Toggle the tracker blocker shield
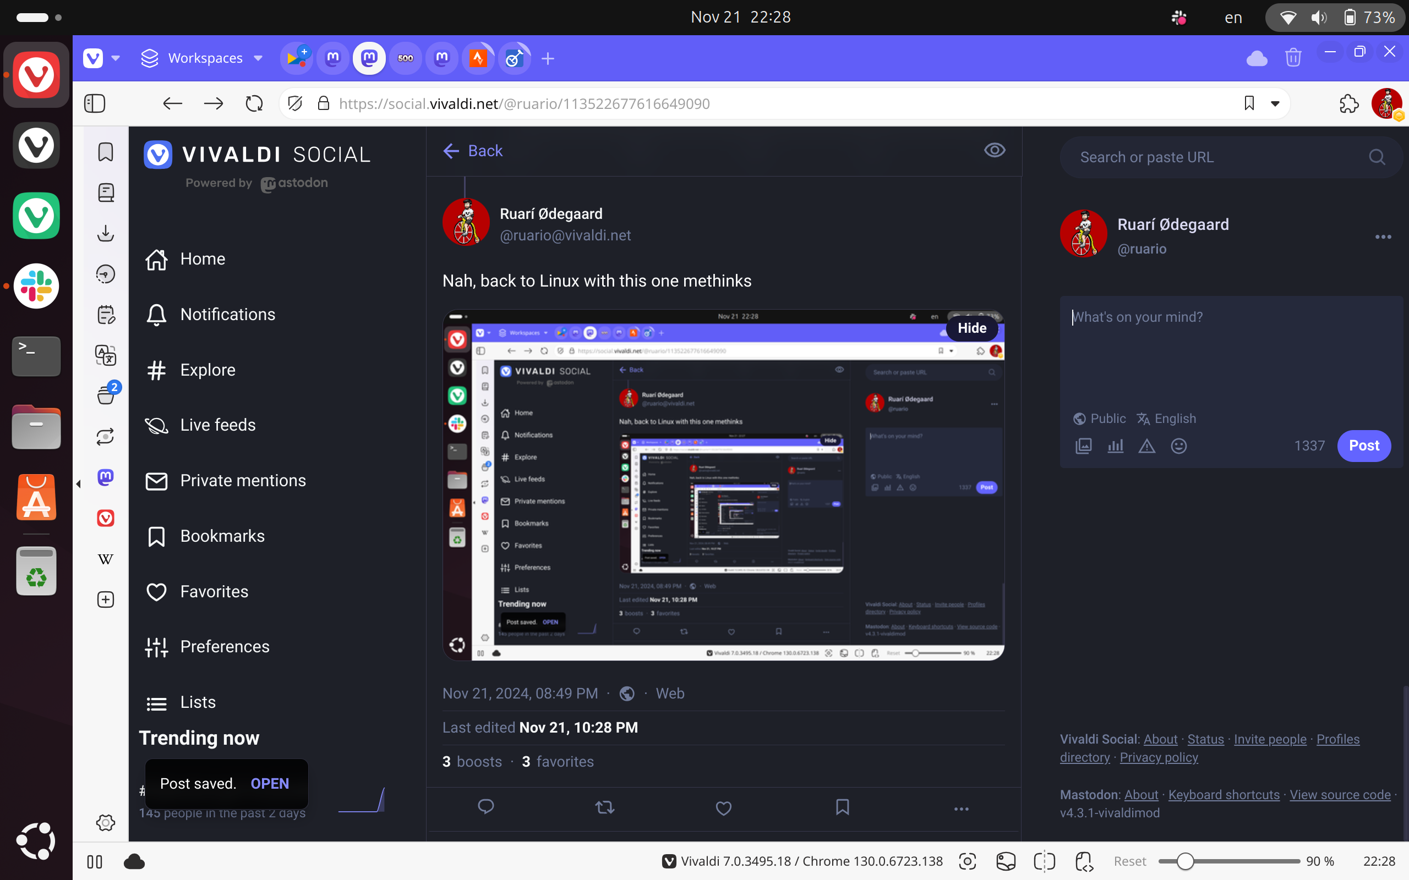Viewport: 1409px width, 880px height. tap(295, 103)
